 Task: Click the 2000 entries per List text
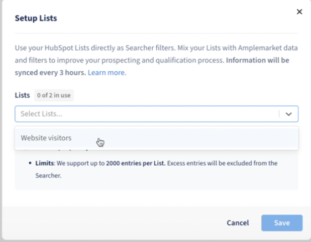(136, 163)
